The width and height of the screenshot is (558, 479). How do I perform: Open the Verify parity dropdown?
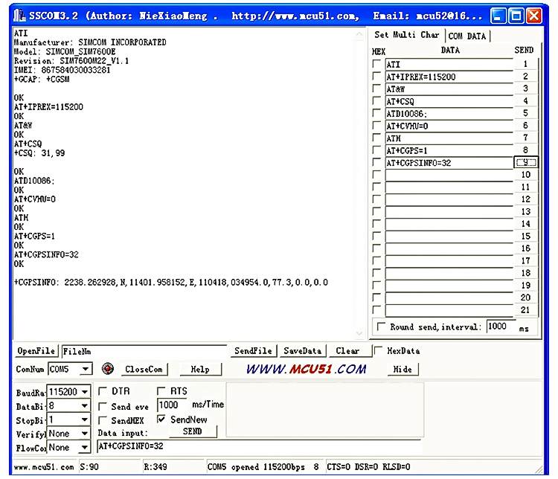(85, 434)
